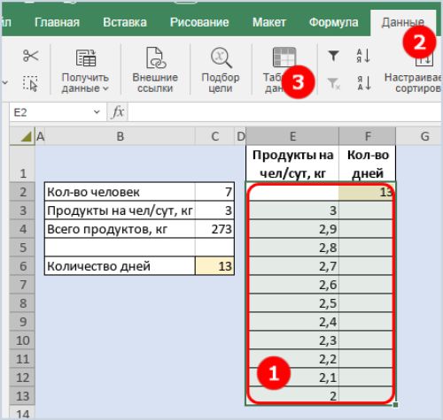Click cell E13 with value 2
Viewport: 443px width, 420px height.
pyautogui.click(x=292, y=396)
